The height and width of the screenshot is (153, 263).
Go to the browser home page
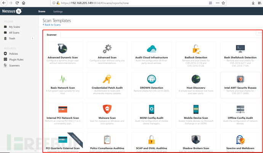24,3
